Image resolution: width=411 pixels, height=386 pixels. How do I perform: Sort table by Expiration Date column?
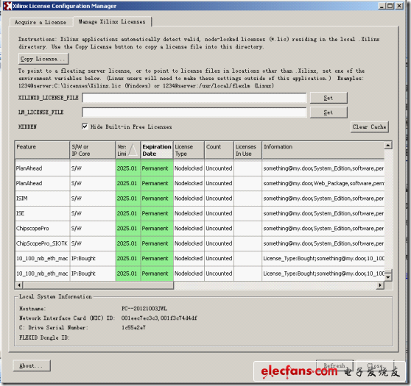coord(157,150)
